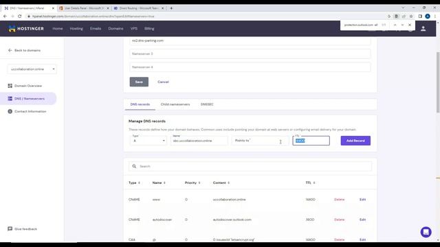The width and height of the screenshot is (440, 247).
Task: Jump to next find result arrow
Action: (402, 25)
